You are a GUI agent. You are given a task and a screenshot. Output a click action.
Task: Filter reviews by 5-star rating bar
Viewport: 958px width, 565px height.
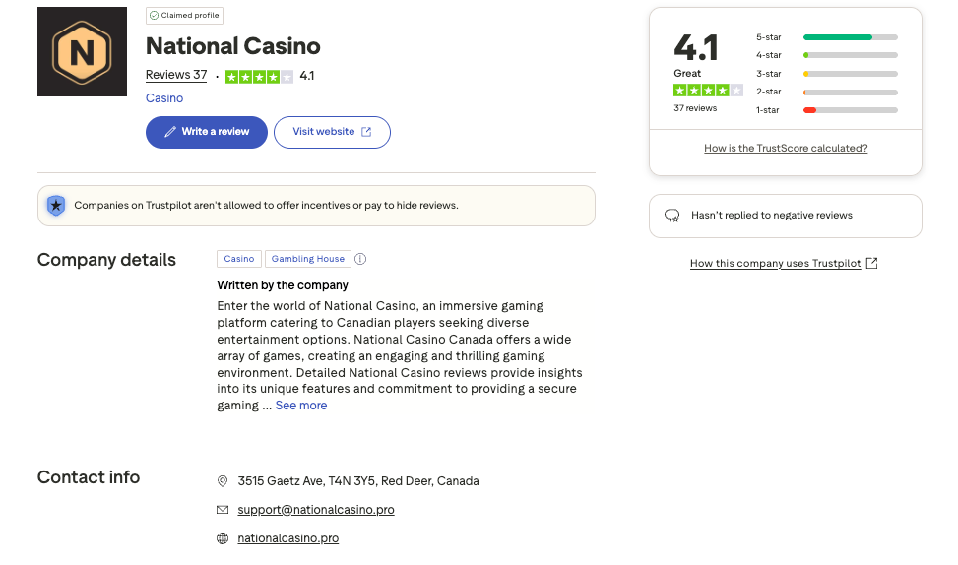click(850, 37)
